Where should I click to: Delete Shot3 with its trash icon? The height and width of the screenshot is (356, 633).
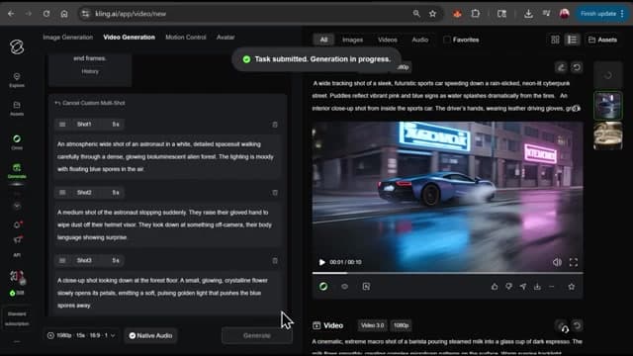275,261
